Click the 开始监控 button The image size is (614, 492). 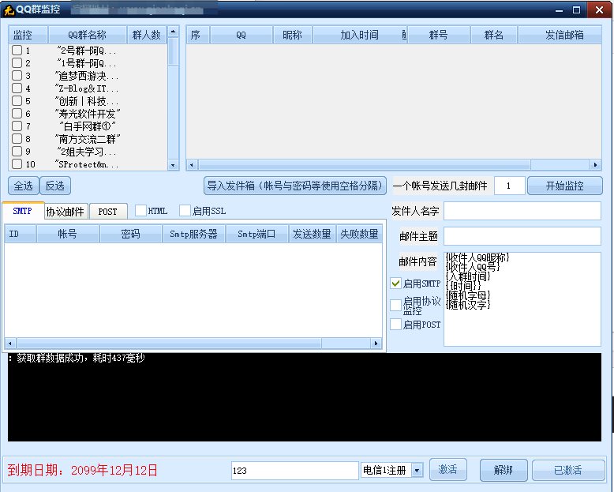click(x=564, y=186)
